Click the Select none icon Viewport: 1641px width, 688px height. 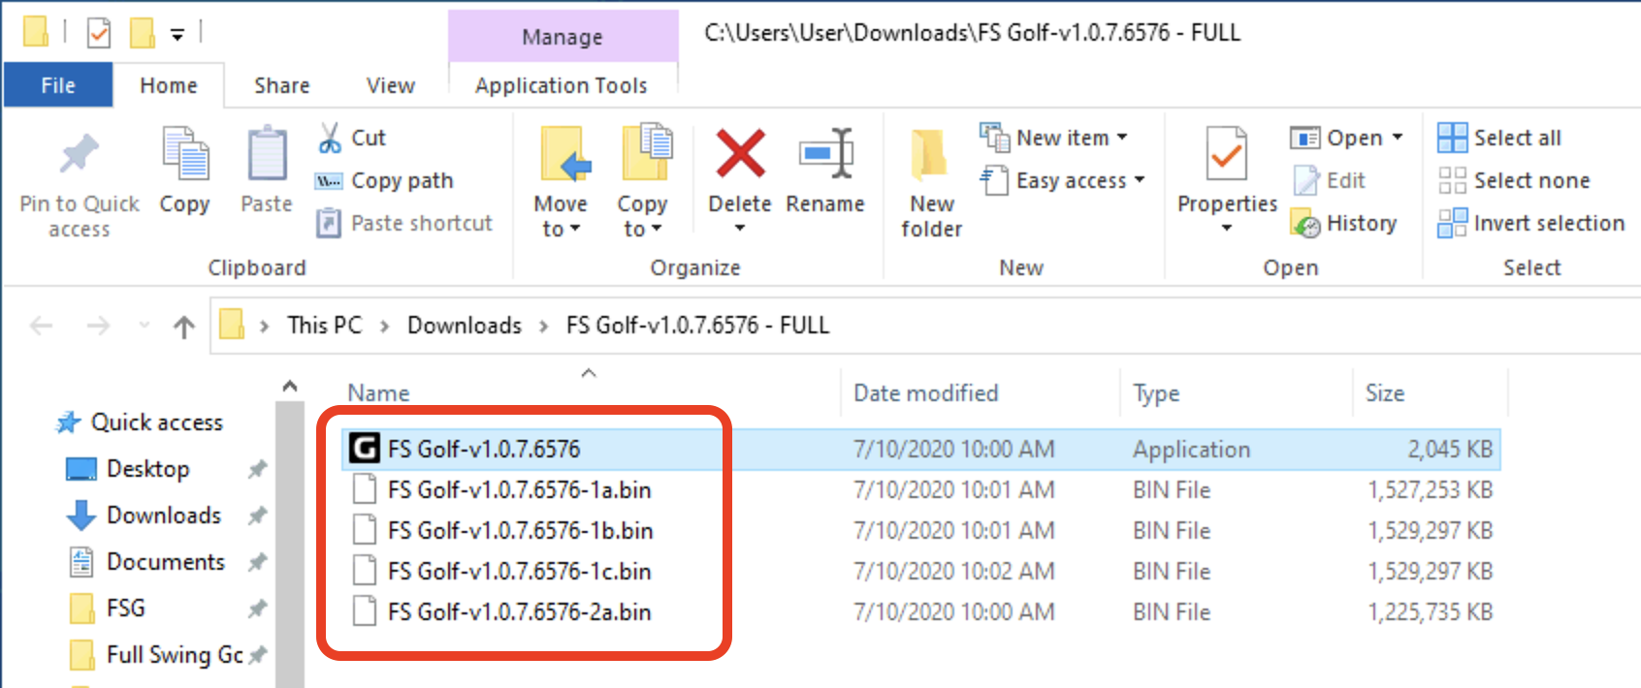coord(1452,180)
